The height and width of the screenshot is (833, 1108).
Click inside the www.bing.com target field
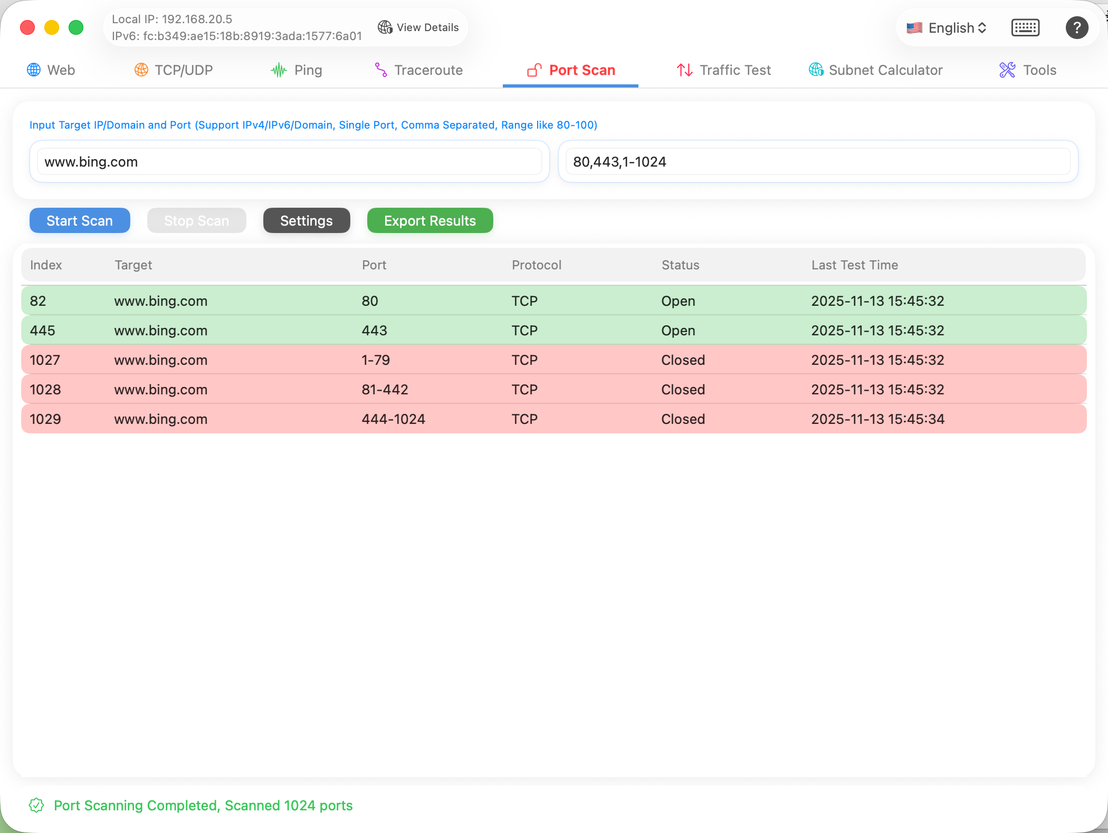(x=289, y=162)
